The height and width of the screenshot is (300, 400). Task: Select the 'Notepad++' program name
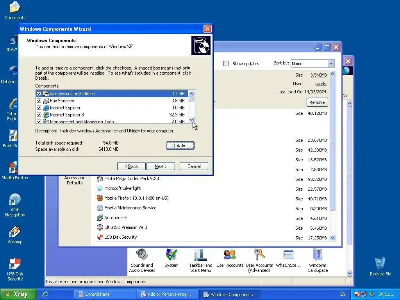(x=115, y=218)
